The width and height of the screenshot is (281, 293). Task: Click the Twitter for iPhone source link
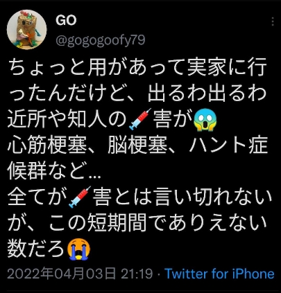click(219, 274)
